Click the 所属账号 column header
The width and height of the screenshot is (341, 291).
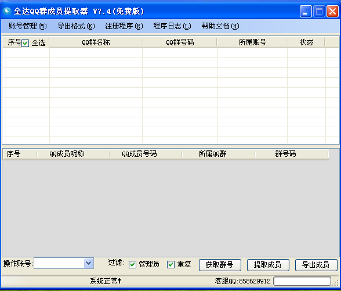point(252,42)
